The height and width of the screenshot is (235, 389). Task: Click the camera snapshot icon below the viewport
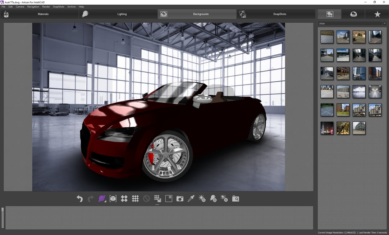(x=179, y=198)
